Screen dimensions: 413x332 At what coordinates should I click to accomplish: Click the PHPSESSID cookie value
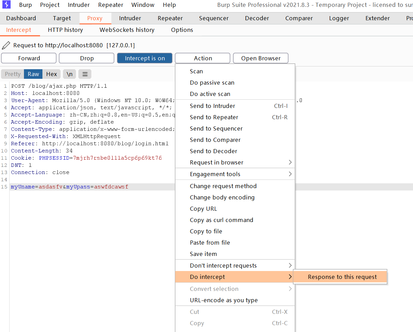117,158
